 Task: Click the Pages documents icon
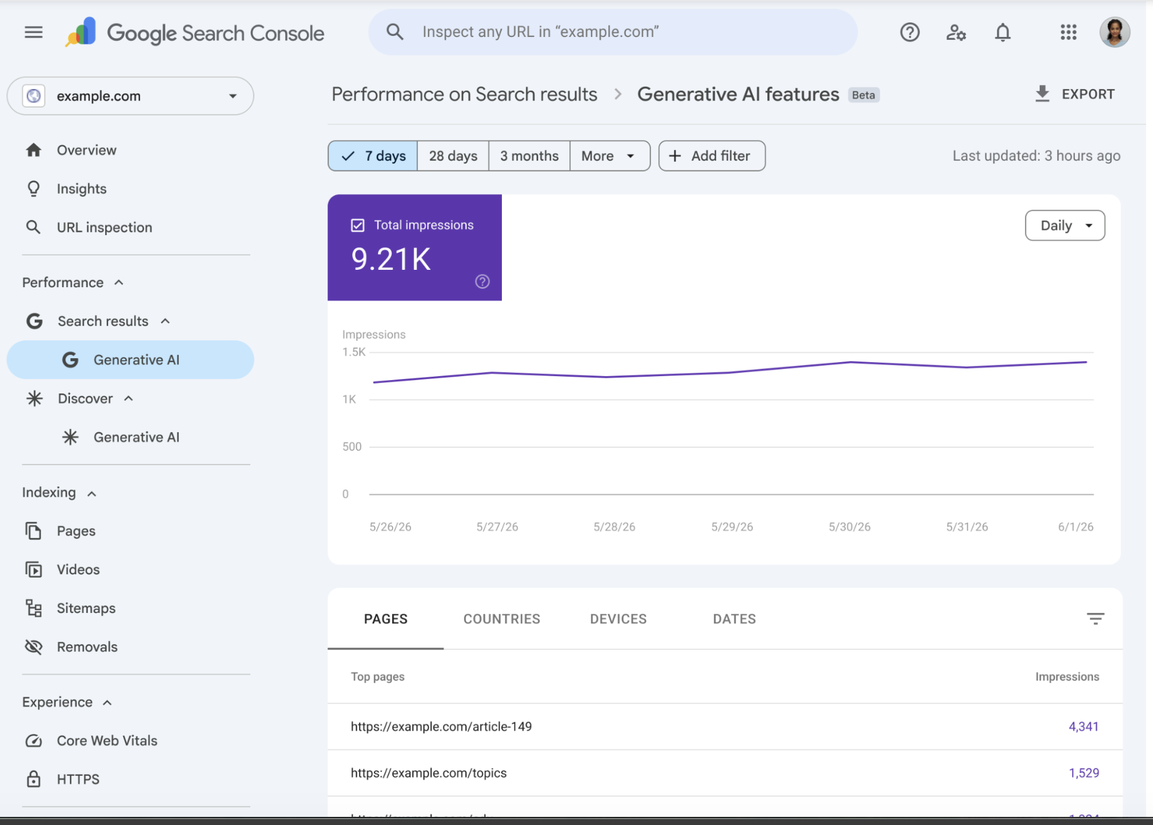click(x=34, y=531)
